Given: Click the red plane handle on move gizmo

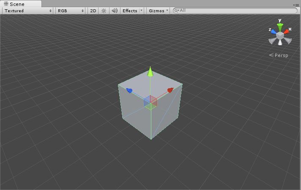Looking at the screenshot, I should [x=154, y=100].
